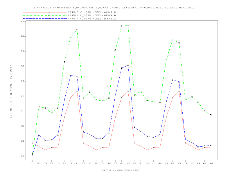Click x-axis tick label 48
The image size is (230, 178).
tap(134, 163)
